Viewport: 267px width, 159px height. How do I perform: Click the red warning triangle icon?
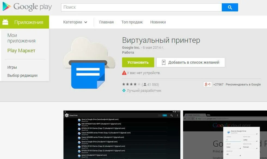pos(124,73)
